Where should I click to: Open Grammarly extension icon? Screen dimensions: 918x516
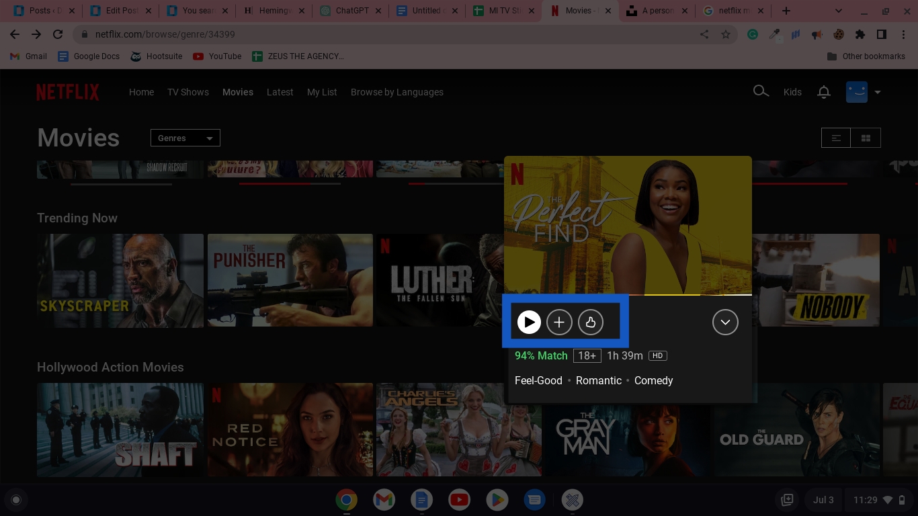pos(753,34)
